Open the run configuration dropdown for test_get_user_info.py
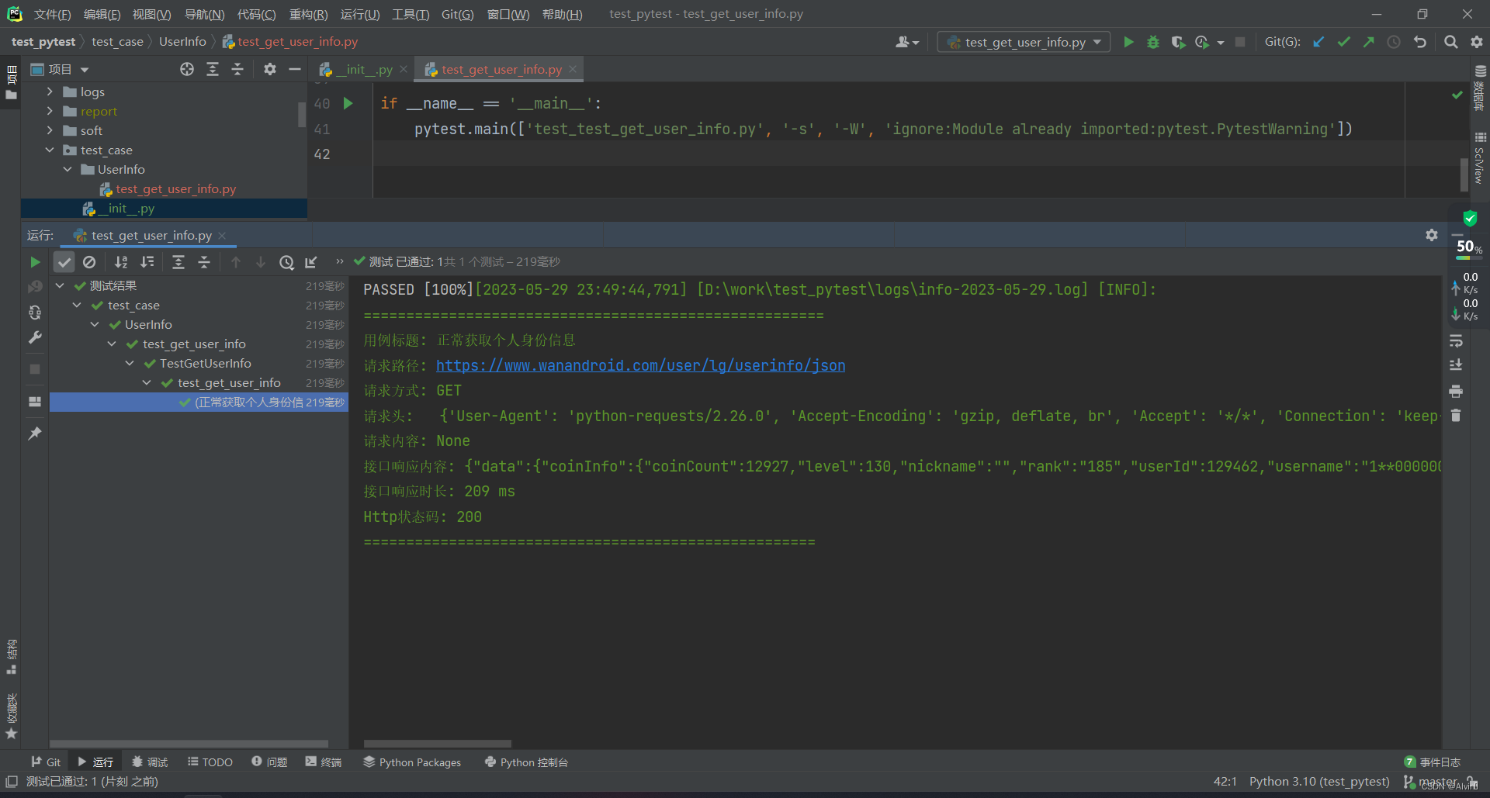Image resolution: width=1490 pixels, height=798 pixels. point(1096,42)
